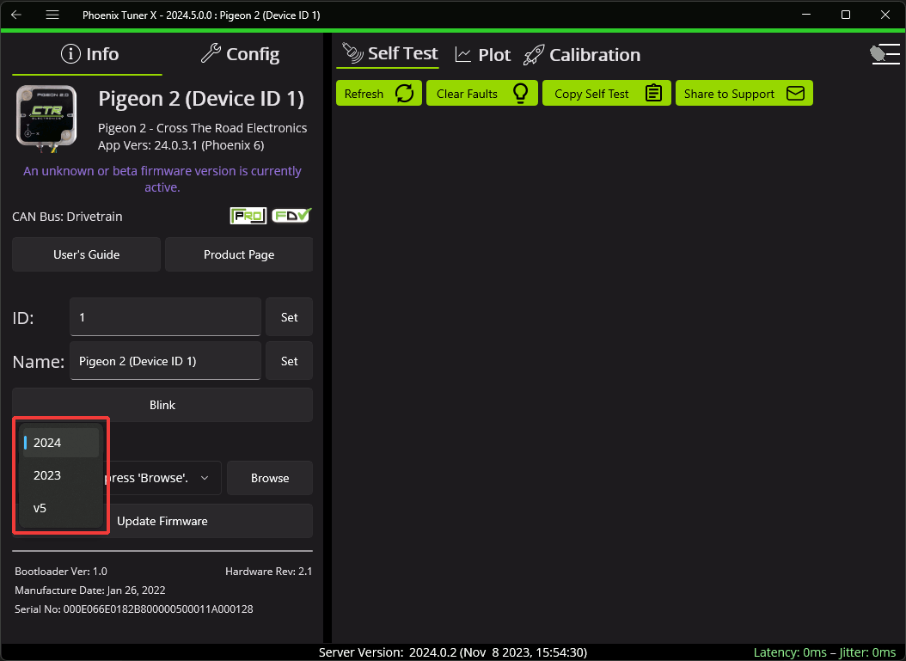Screen dimensions: 906x661
Task: Click the Bootloader Ver: 1.0 text
Action: click(61, 571)
